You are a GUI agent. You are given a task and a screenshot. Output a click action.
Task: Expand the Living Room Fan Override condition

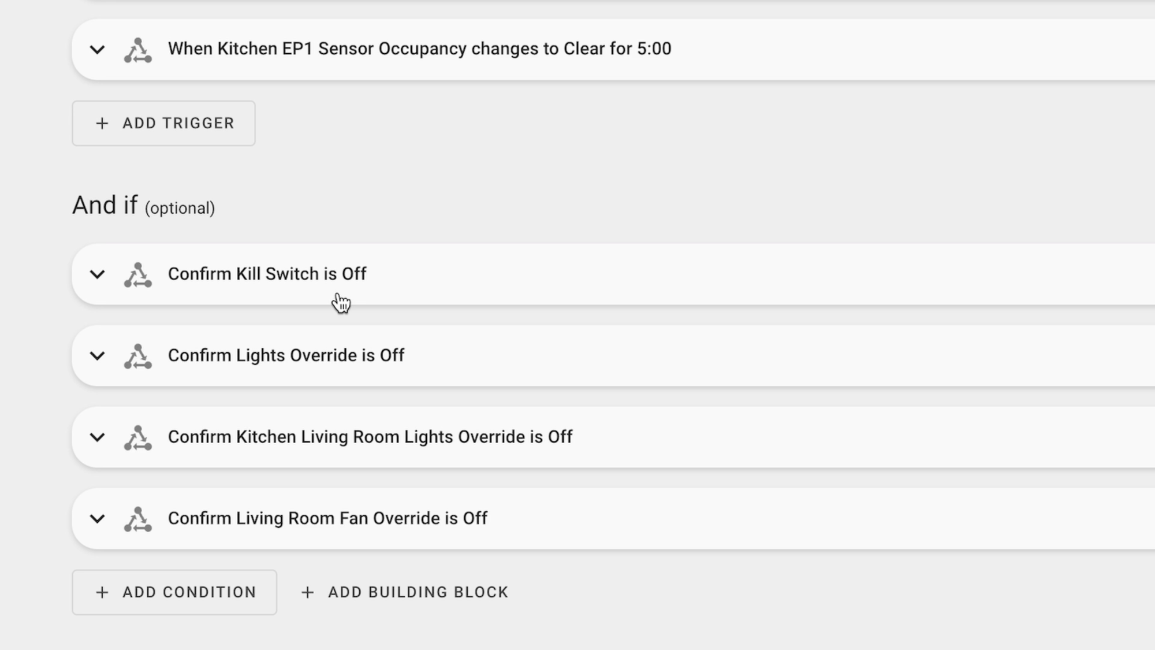pyautogui.click(x=98, y=519)
